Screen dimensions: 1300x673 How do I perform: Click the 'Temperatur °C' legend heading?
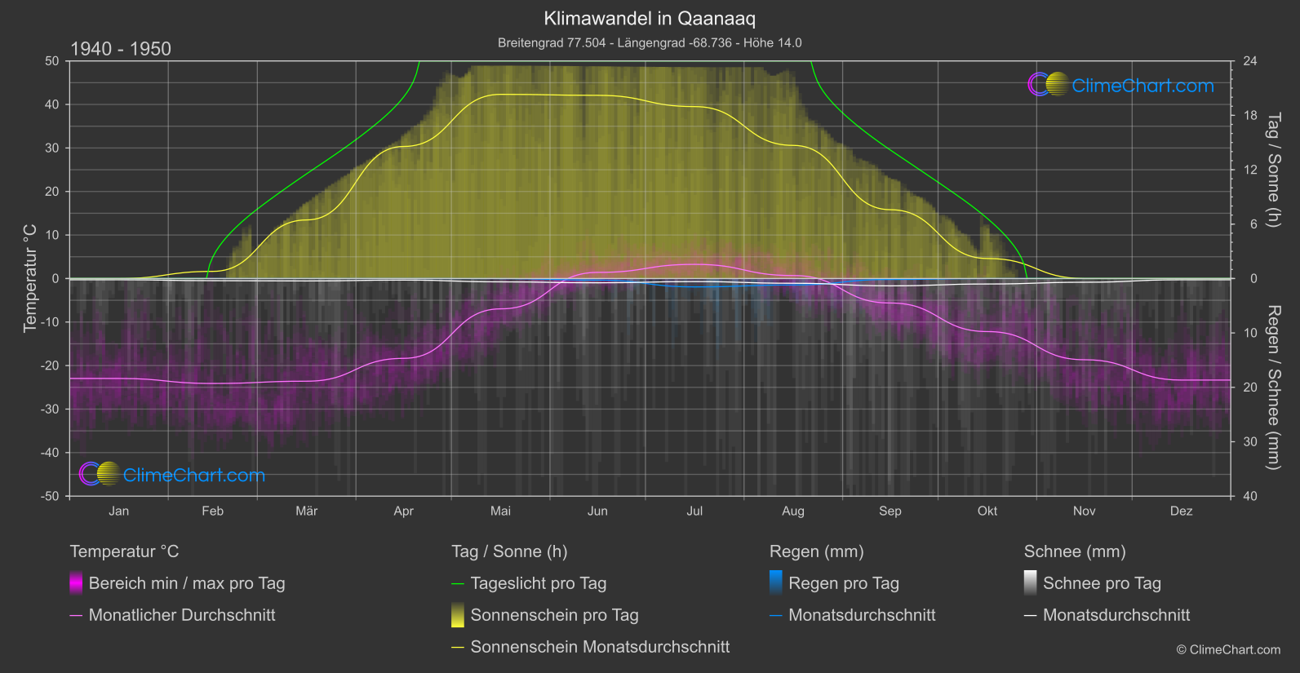[x=124, y=551]
